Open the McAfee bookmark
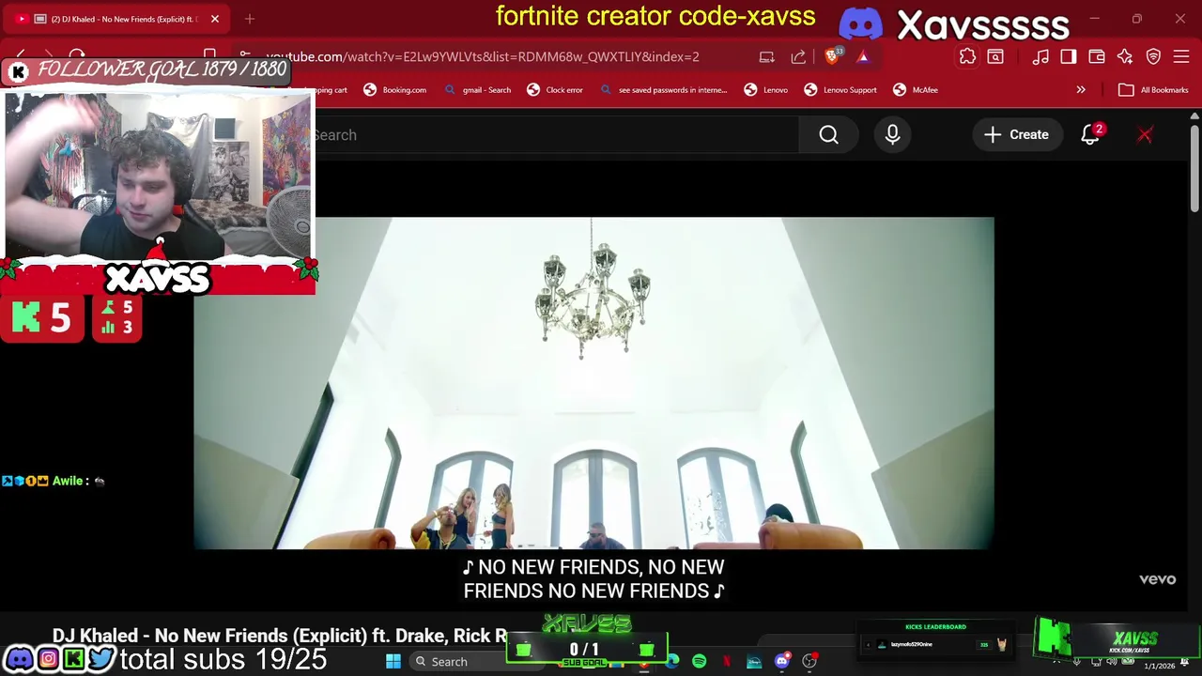Screen dimensions: 1202x676 pos(916,90)
